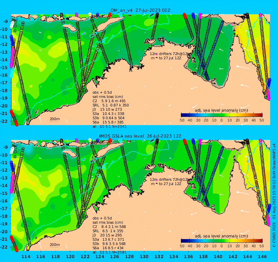Click the summary row 'all 10 3.1 N=2341'
Viewport: 278px width, 262px height.
click(109, 126)
